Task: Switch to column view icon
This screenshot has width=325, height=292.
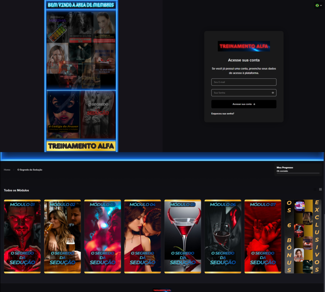Action: [x=315, y=189]
